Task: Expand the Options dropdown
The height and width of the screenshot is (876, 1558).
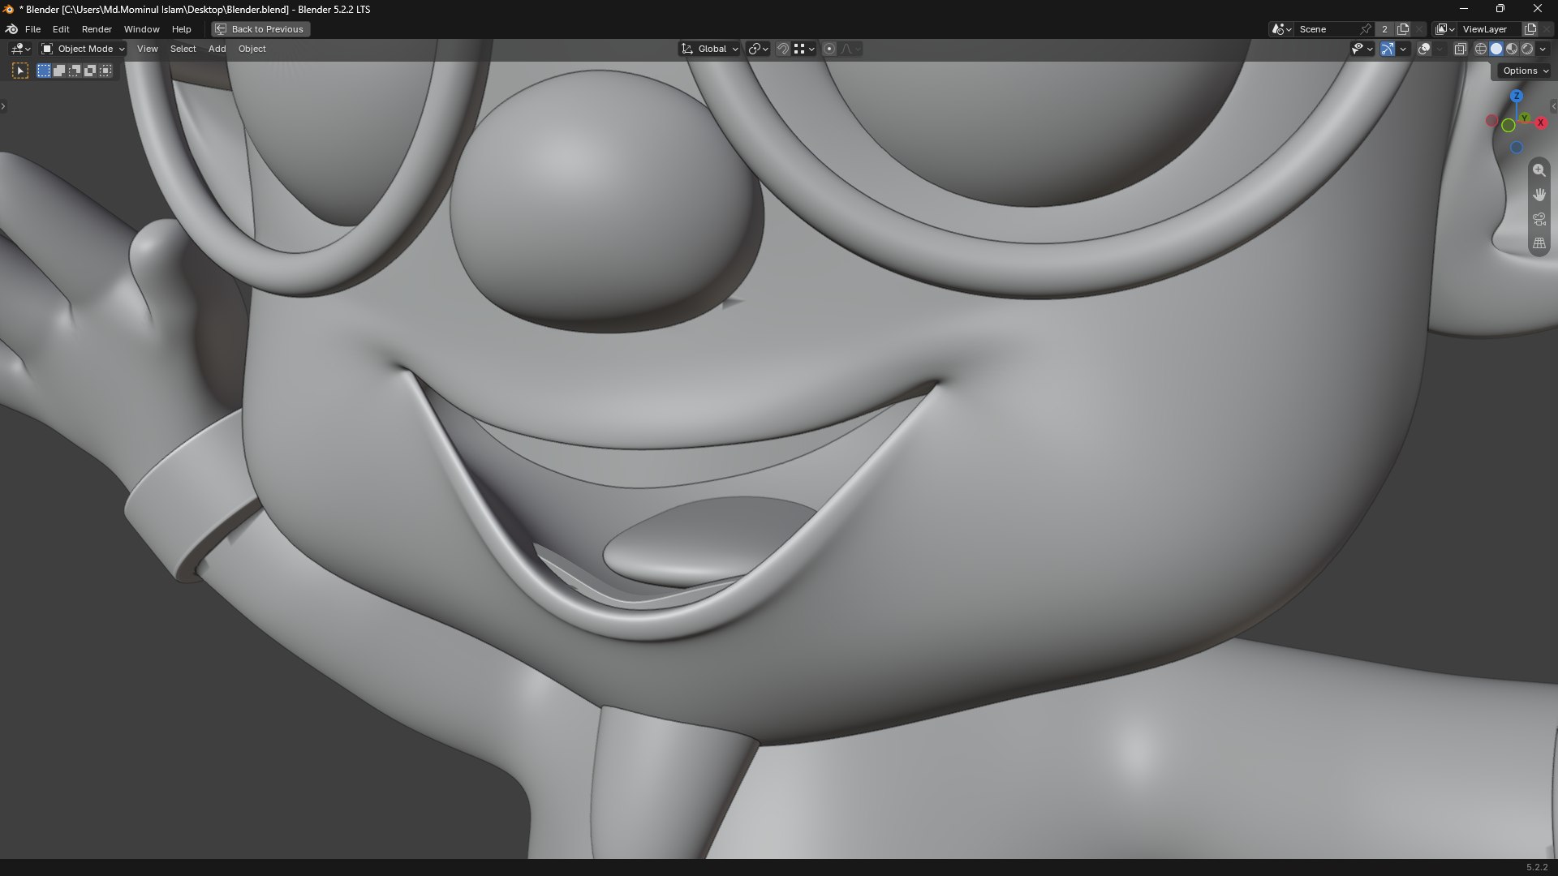Action: (x=1526, y=71)
